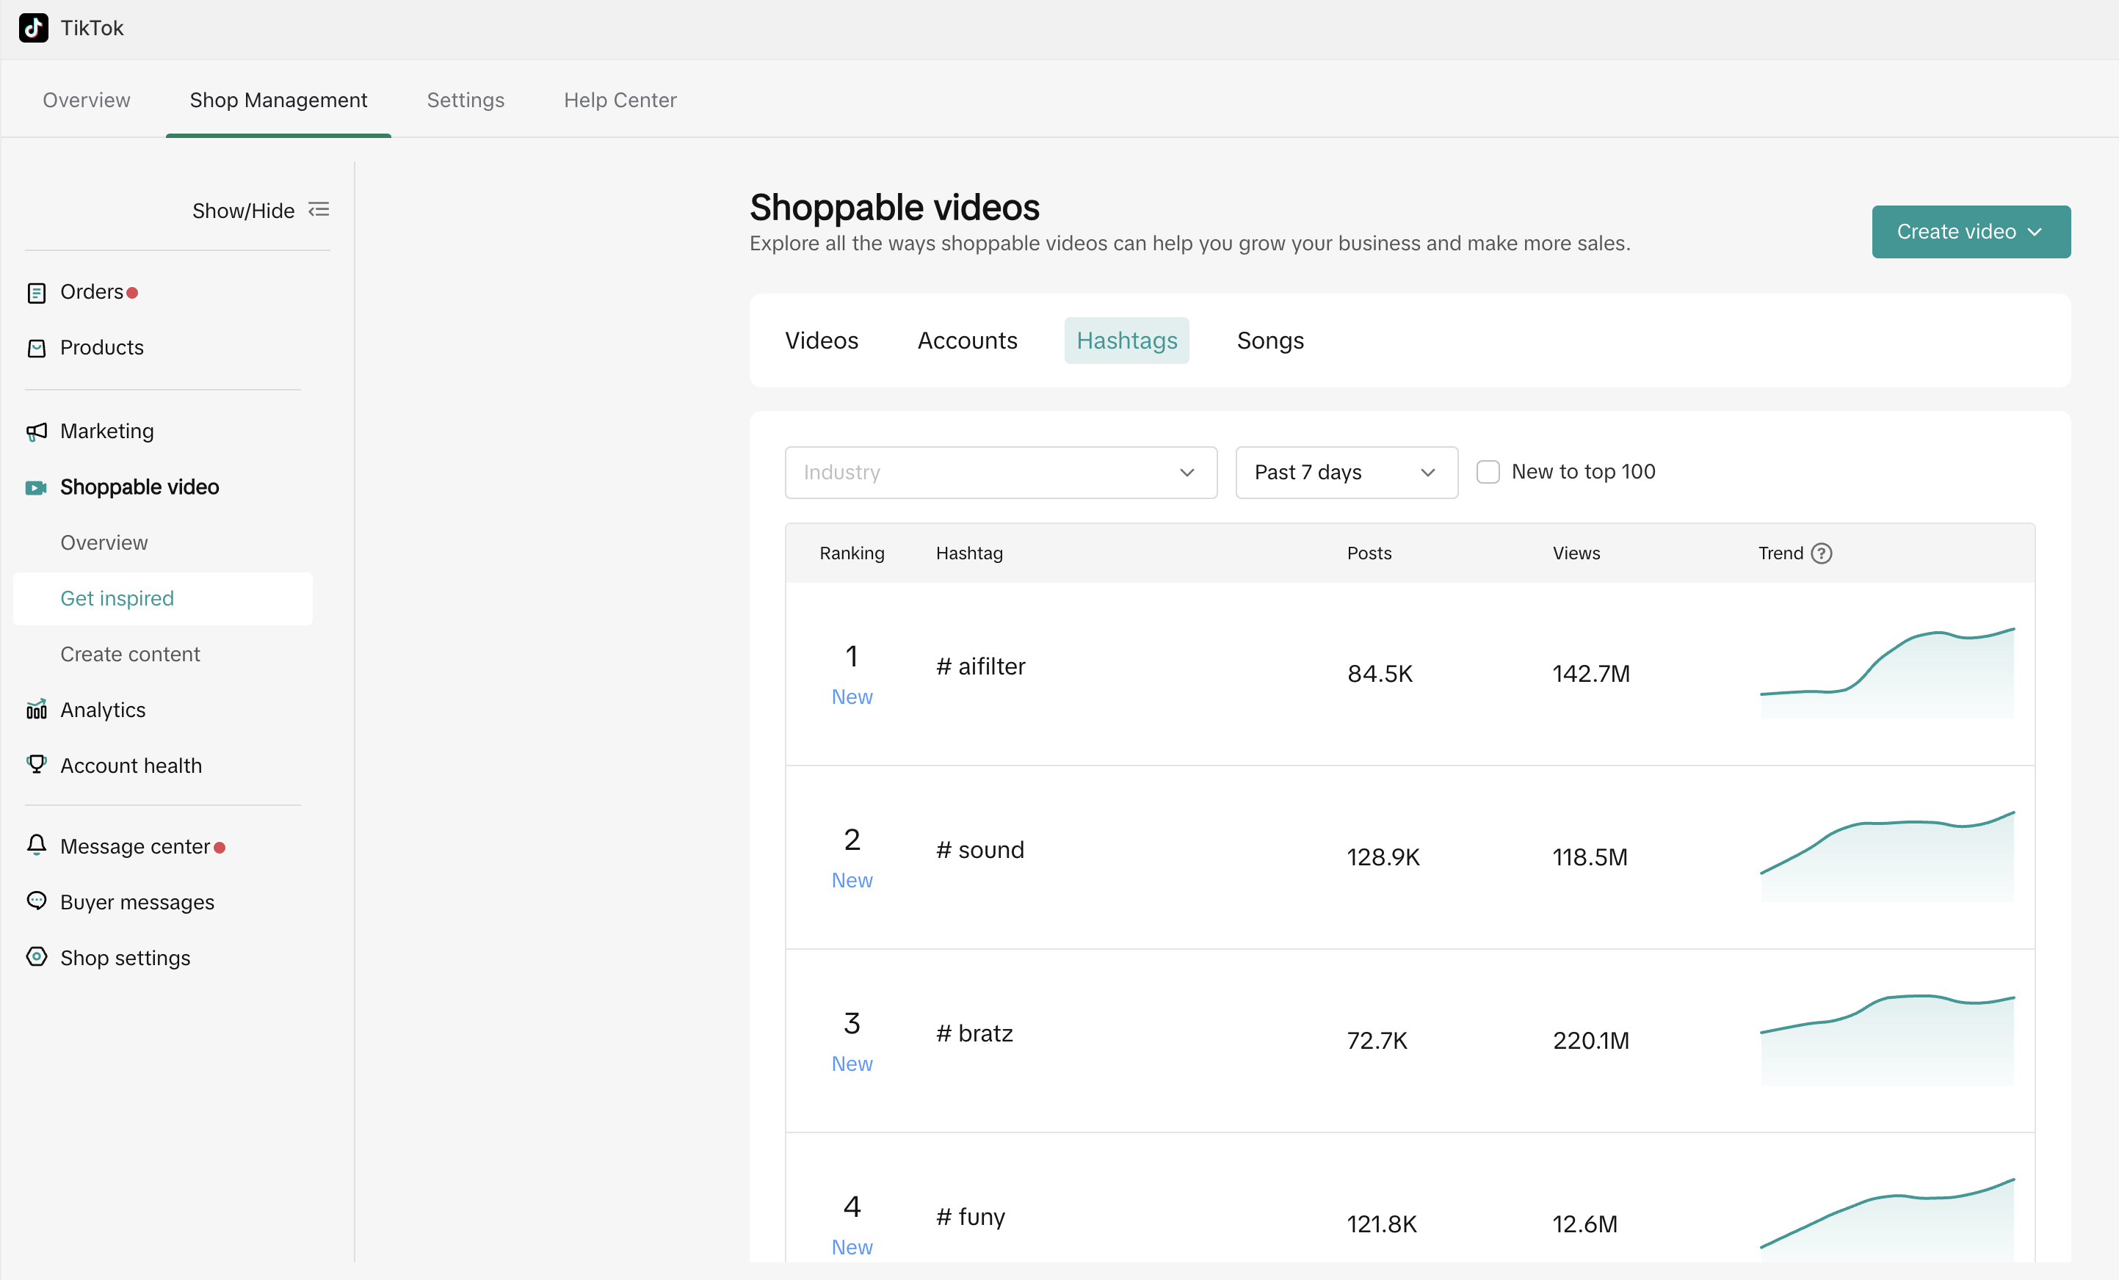This screenshot has width=2119, height=1280.
Task: Go to the Create content sidebar link
Action: (x=130, y=654)
